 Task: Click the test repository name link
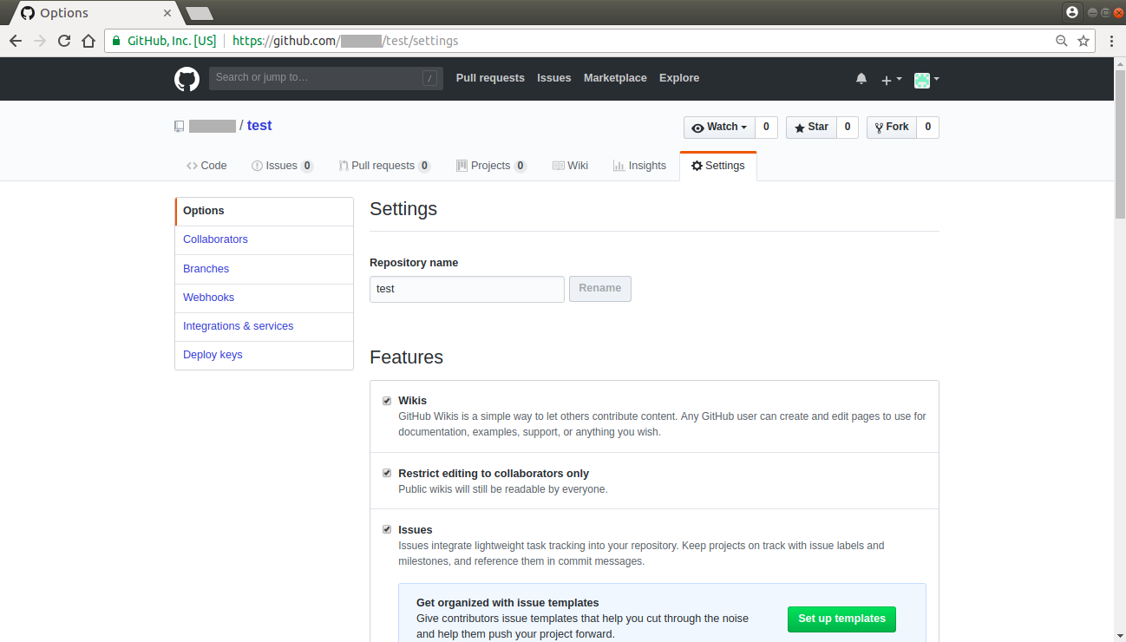(x=259, y=126)
